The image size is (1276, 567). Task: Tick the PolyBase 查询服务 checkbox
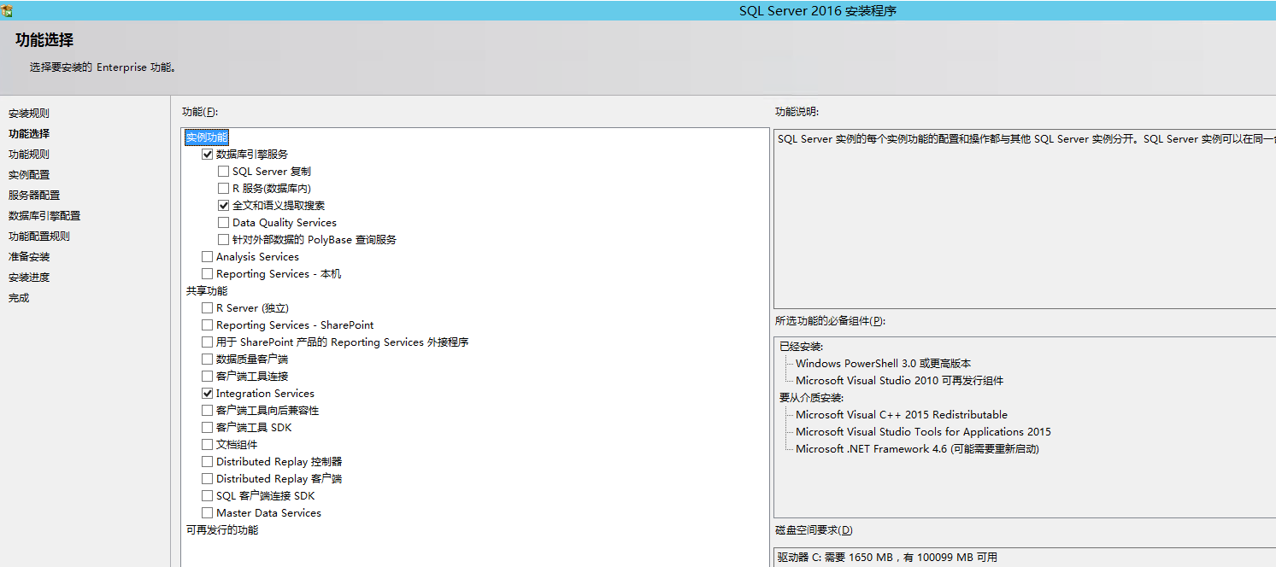pyautogui.click(x=223, y=240)
